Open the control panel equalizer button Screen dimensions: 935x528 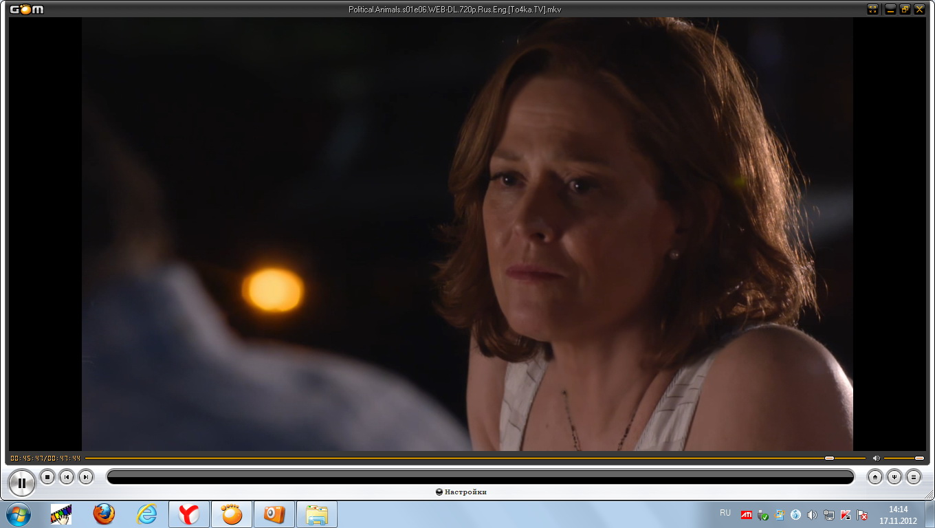(894, 476)
